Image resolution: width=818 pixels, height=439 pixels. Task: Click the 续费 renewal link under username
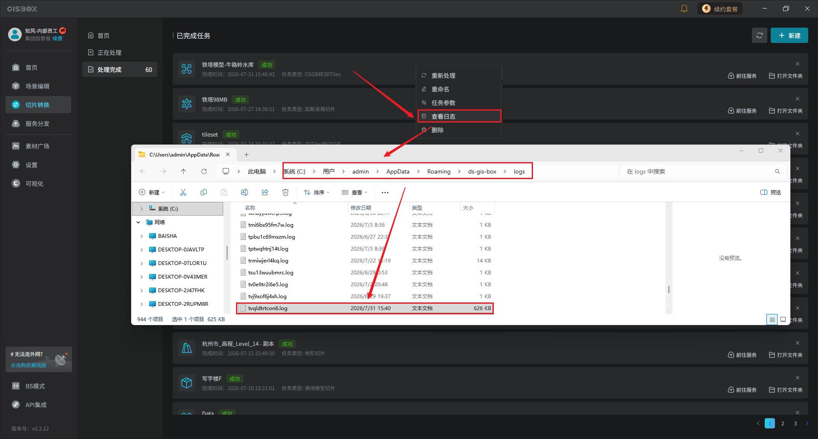click(58, 39)
